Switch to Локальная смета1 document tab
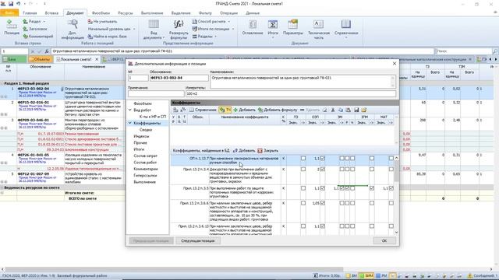The width and height of the screenshot is (499, 280). pos(76,59)
